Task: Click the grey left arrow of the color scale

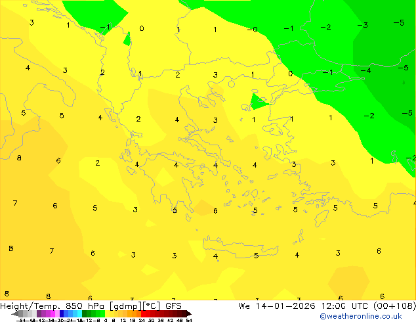Action: click(15, 313)
